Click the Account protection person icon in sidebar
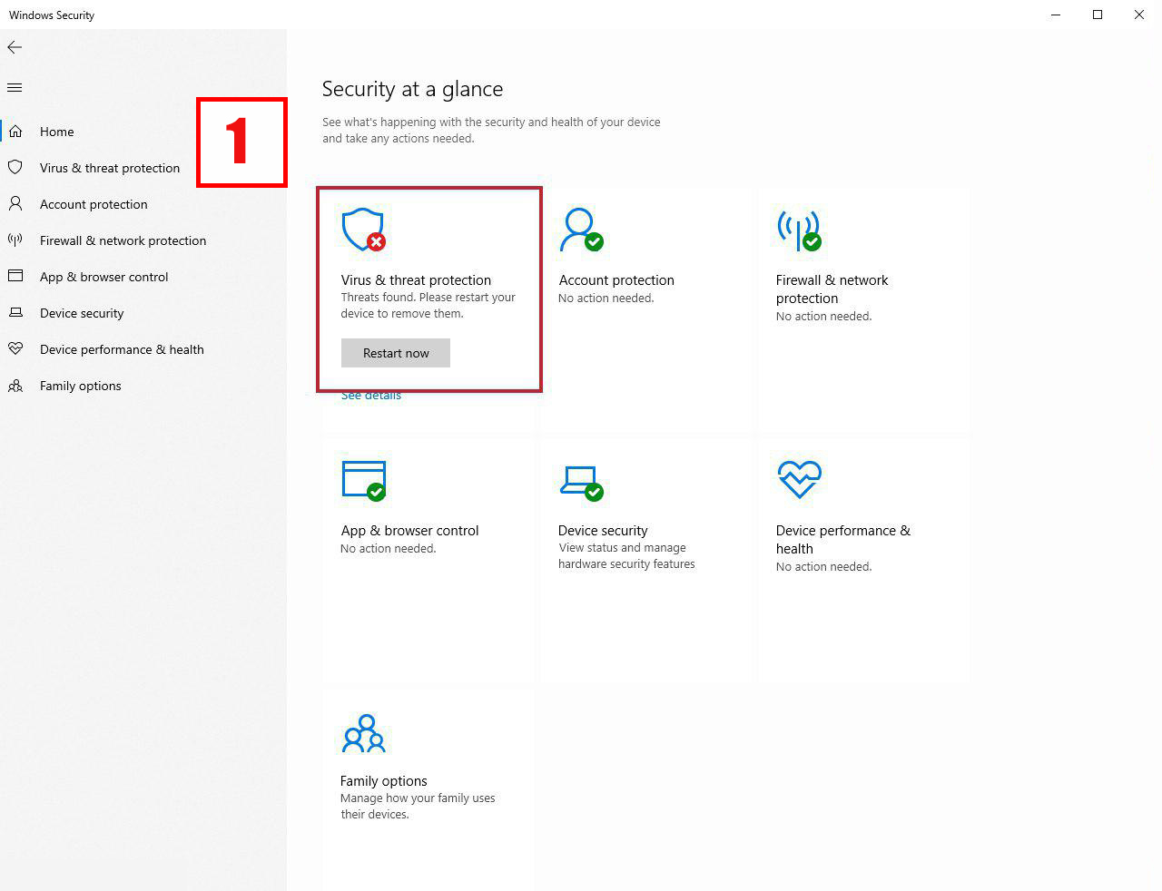 (15, 204)
